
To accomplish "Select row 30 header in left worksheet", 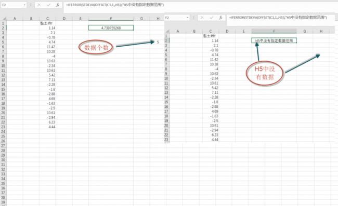I will point(3,160).
